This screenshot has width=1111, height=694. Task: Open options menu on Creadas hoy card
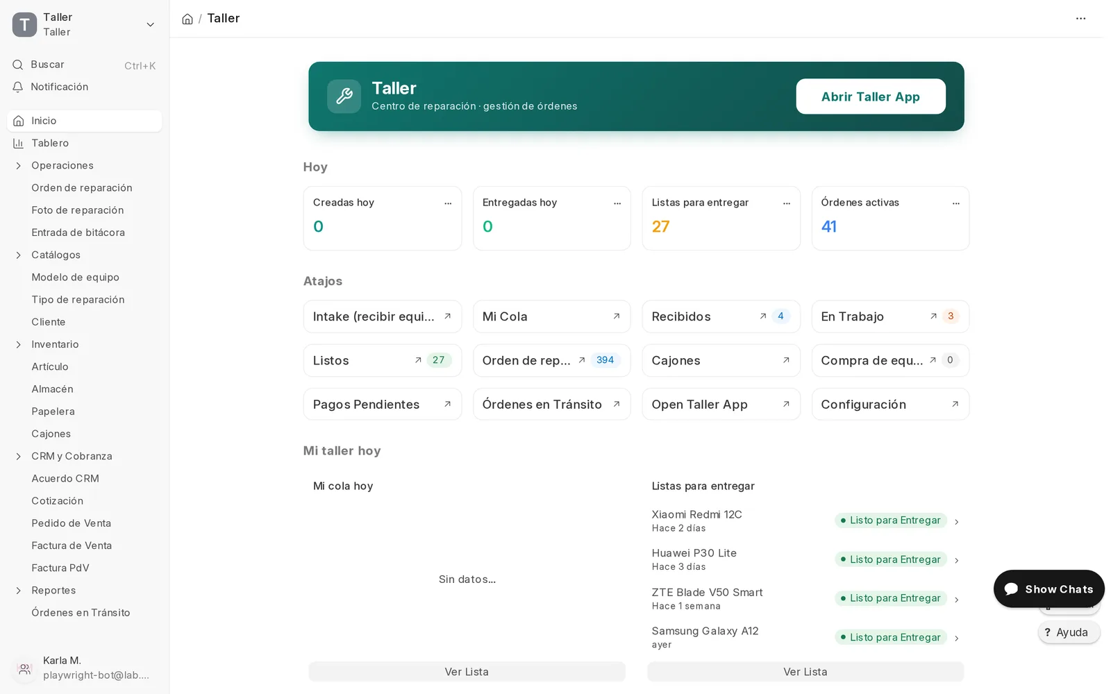point(448,203)
